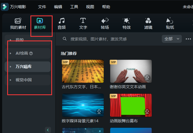The width and height of the screenshot is (193, 133).
Task: Click the search magnifier icon
Action: point(65,39)
